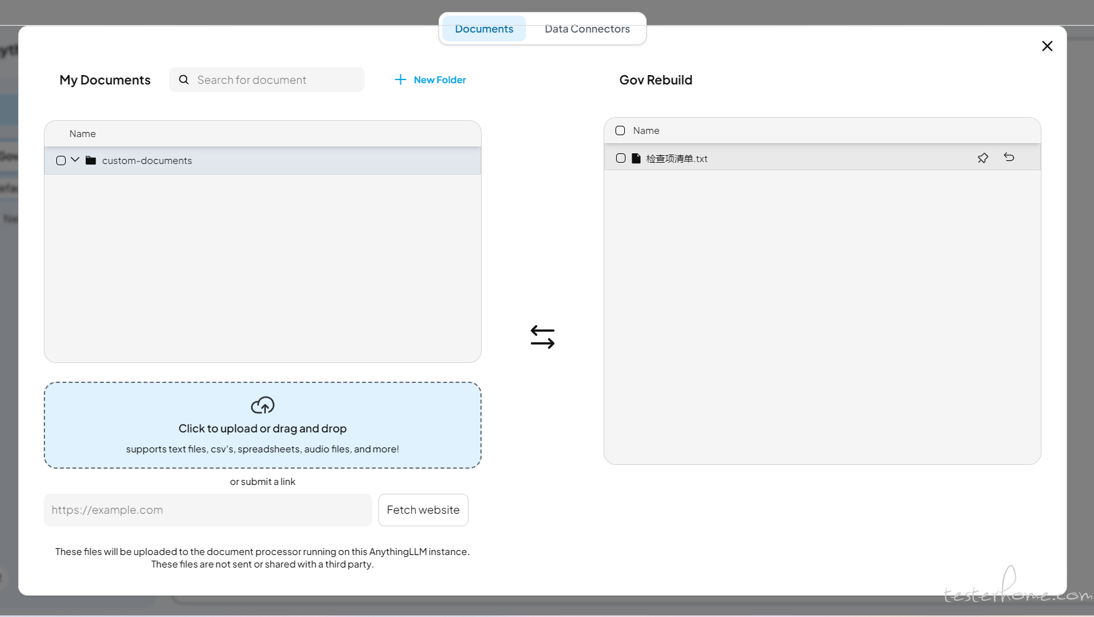Select the 检查项清单.txt checkbox

tap(620, 158)
